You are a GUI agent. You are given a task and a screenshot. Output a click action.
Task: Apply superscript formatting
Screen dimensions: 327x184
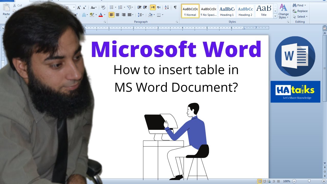(x=76, y=15)
